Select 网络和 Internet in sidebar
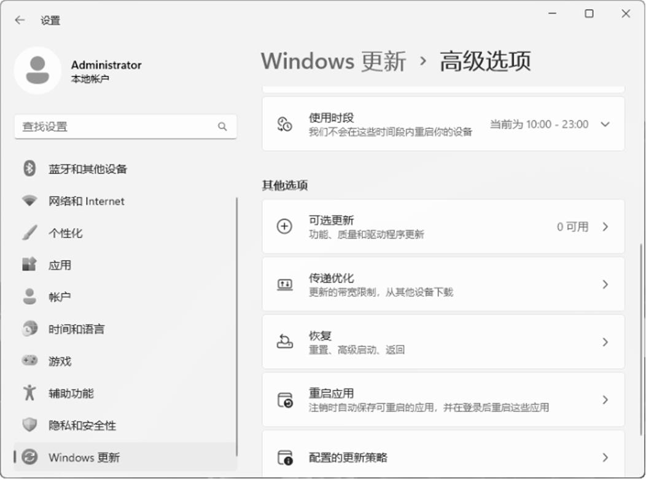This screenshot has height=479, width=646. (86, 201)
